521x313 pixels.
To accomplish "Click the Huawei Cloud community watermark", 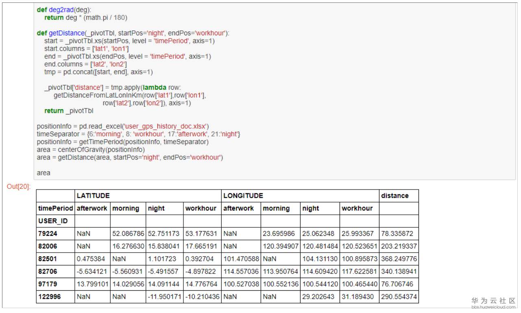I will tap(493, 302).
